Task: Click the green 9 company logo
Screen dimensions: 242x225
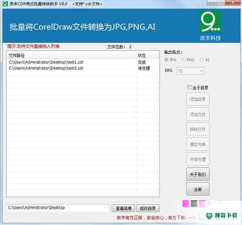Action: 211,22
